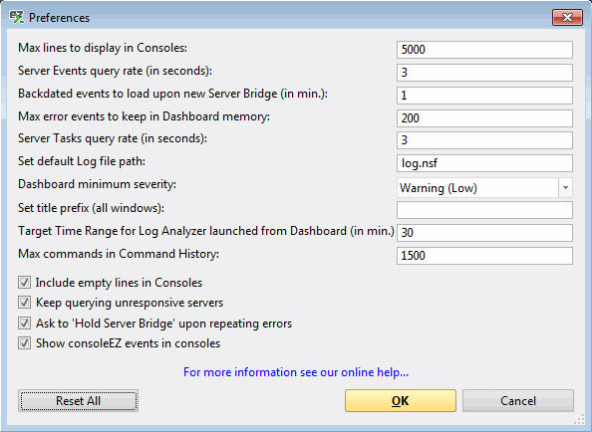Toggle Ask to 'Hold Server Bridge' checkbox
592x432 pixels.
point(25,324)
